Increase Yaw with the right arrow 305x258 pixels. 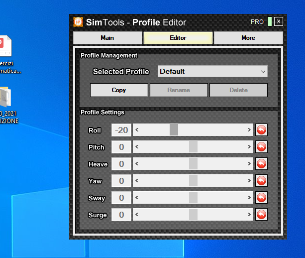coord(249,181)
